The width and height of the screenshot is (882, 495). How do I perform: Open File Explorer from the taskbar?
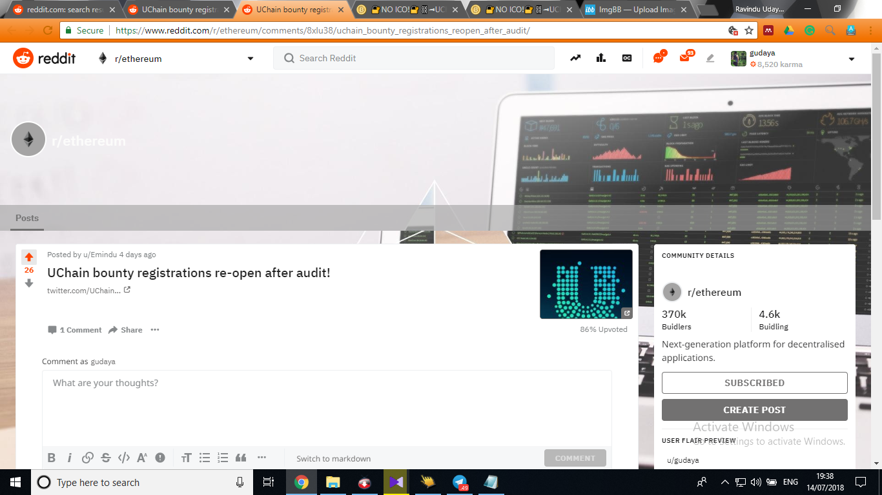tap(333, 482)
